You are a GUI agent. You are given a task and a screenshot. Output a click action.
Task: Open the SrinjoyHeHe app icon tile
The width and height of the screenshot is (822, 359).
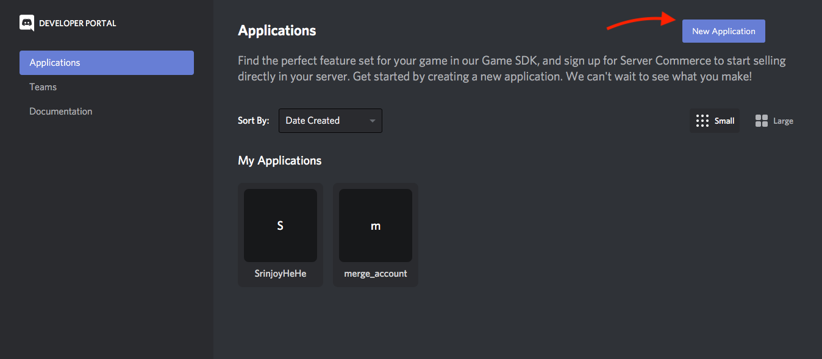(x=281, y=226)
